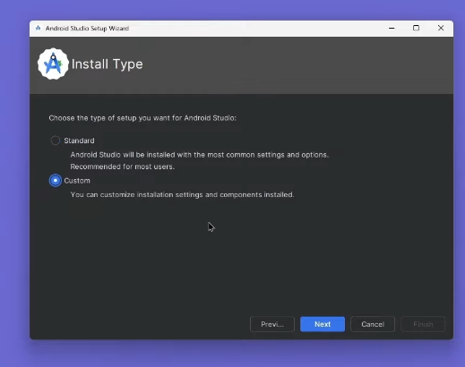The width and height of the screenshot is (465, 367).
Task: Cancel the setup wizard
Action: pos(373,324)
